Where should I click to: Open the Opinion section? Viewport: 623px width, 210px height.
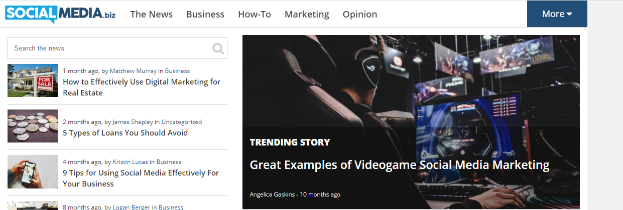[360, 14]
